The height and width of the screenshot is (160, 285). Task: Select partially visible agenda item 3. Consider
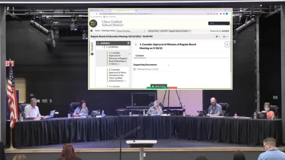pyautogui.click(x=114, y=87)
